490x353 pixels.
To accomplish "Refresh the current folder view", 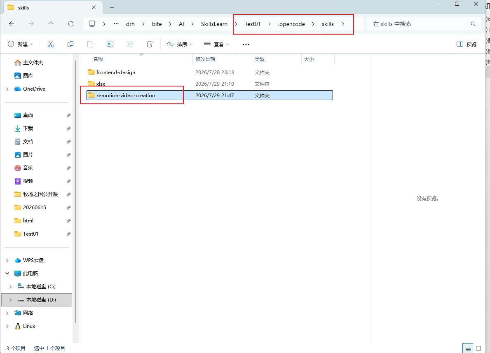I will click(x=71, y=24).
